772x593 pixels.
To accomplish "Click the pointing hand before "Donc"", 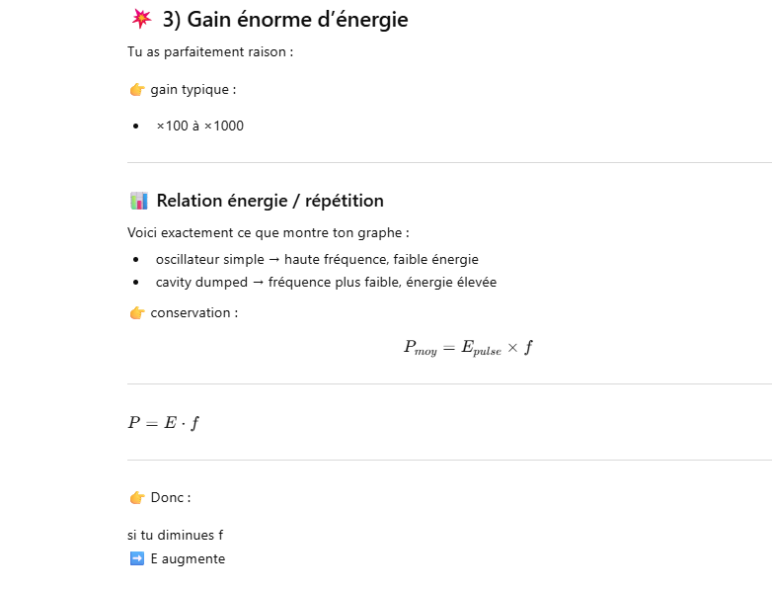I will pyautogui.click(x=137, y=497).
